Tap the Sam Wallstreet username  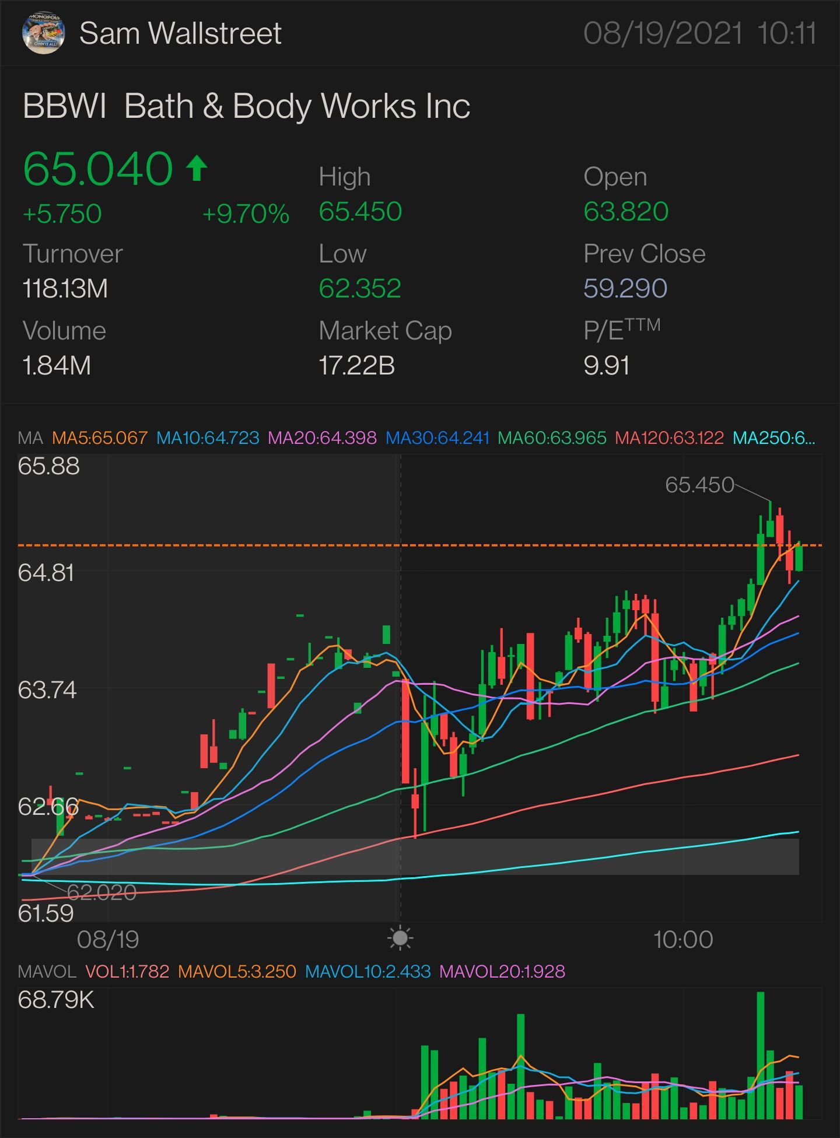tap(180, 33)
